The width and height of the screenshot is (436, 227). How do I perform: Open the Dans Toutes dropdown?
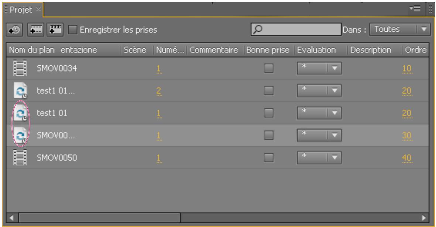[400, 29]
